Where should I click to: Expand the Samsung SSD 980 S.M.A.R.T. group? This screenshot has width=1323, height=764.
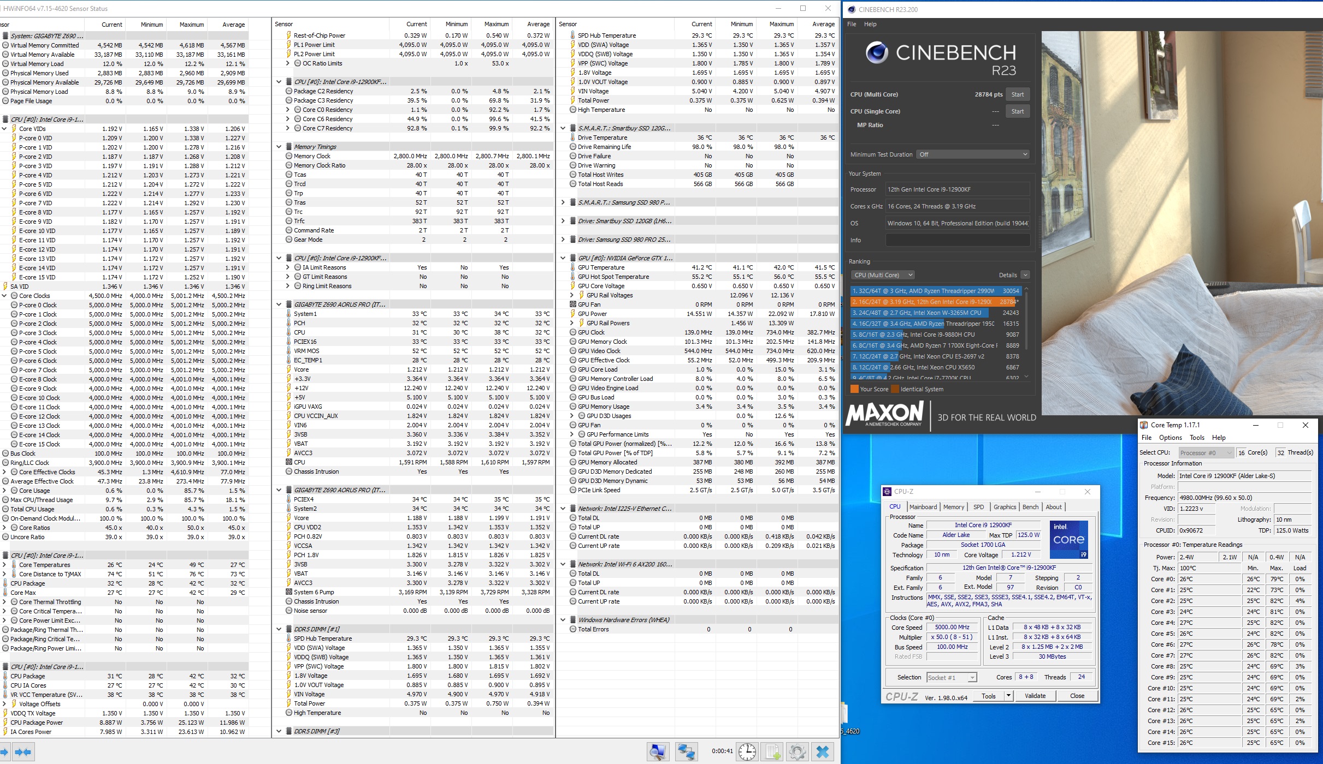pos(563,202)
